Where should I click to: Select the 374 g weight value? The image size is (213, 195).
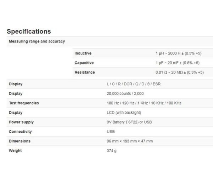click(x=111, y=151)
